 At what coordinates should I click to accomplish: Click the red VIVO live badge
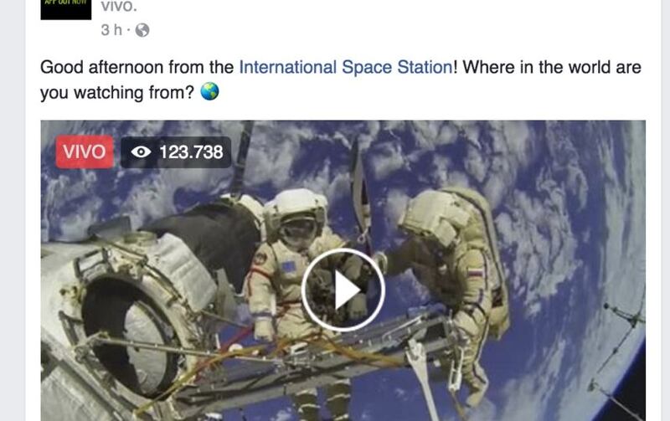click(x=85, y=152)
